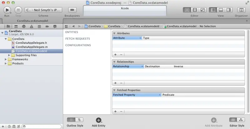The height and width of the screenshot is (129, 250).
Task: Click the Inverse column header
Action: point(209,67)
